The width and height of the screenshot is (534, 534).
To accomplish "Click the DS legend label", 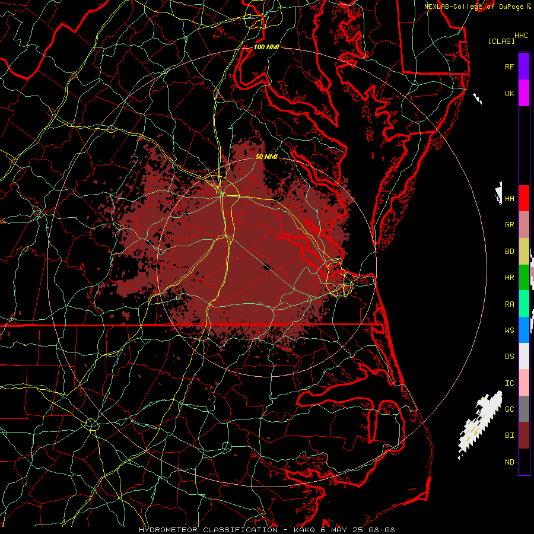I will [509, 357].
